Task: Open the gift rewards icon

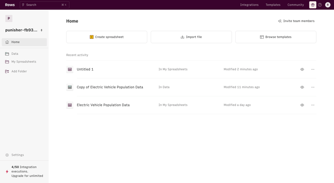Action: tap(312, 5)
